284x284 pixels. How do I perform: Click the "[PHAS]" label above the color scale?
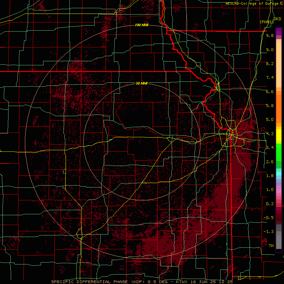267,22
